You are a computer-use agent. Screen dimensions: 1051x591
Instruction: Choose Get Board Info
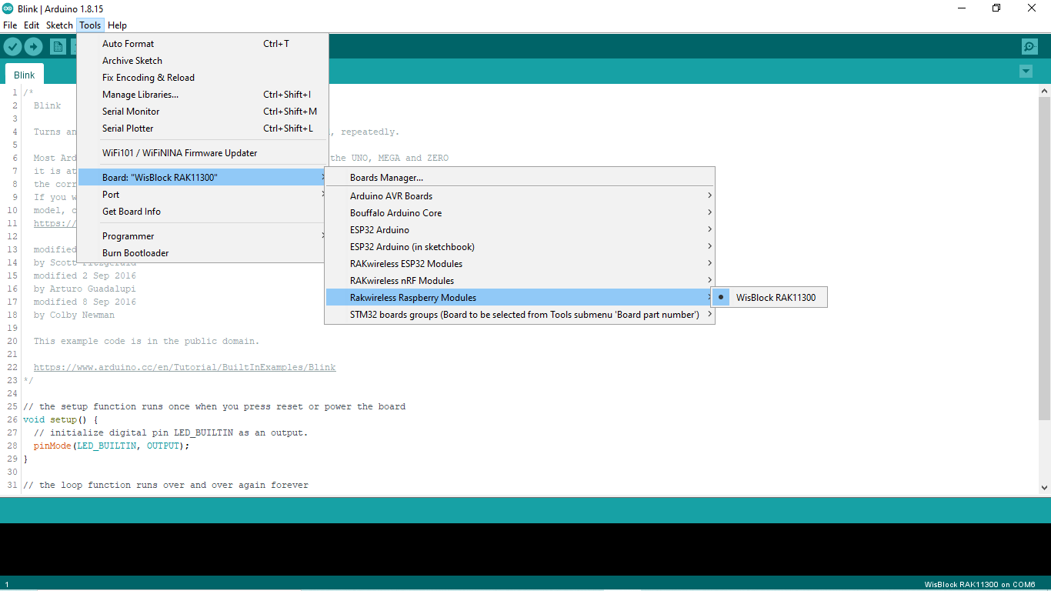point(203,212)
